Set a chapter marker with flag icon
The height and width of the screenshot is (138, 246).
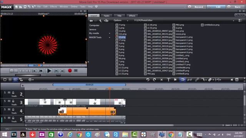pos(175,80)
